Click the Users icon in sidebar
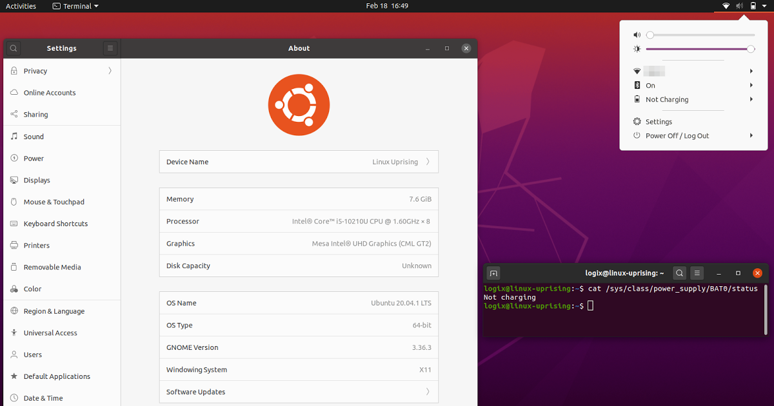 click(x=14, y=354)
